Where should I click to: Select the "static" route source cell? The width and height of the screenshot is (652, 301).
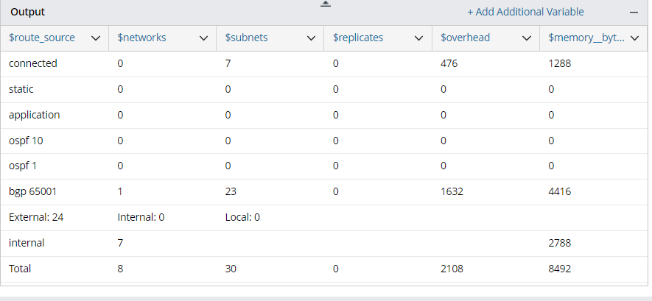pos(21,89)
